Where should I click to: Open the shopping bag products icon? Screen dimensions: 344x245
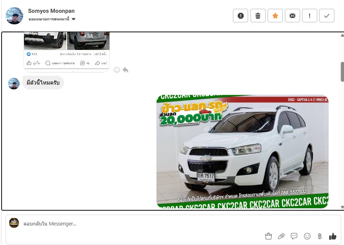[x=268, y=236]
